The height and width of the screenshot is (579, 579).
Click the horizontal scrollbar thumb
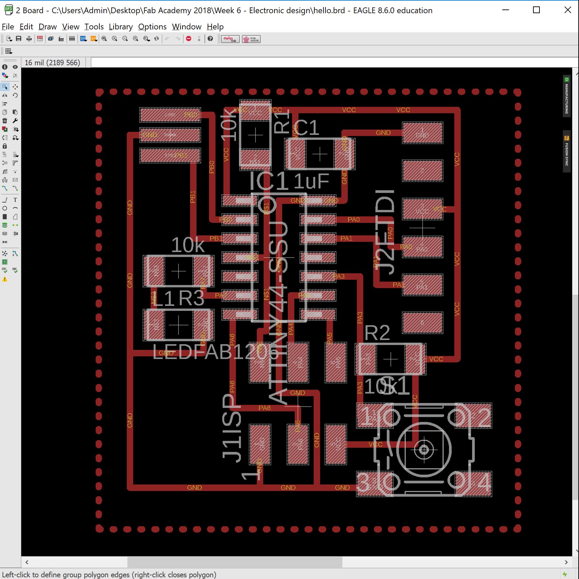(x=235, y=562)
